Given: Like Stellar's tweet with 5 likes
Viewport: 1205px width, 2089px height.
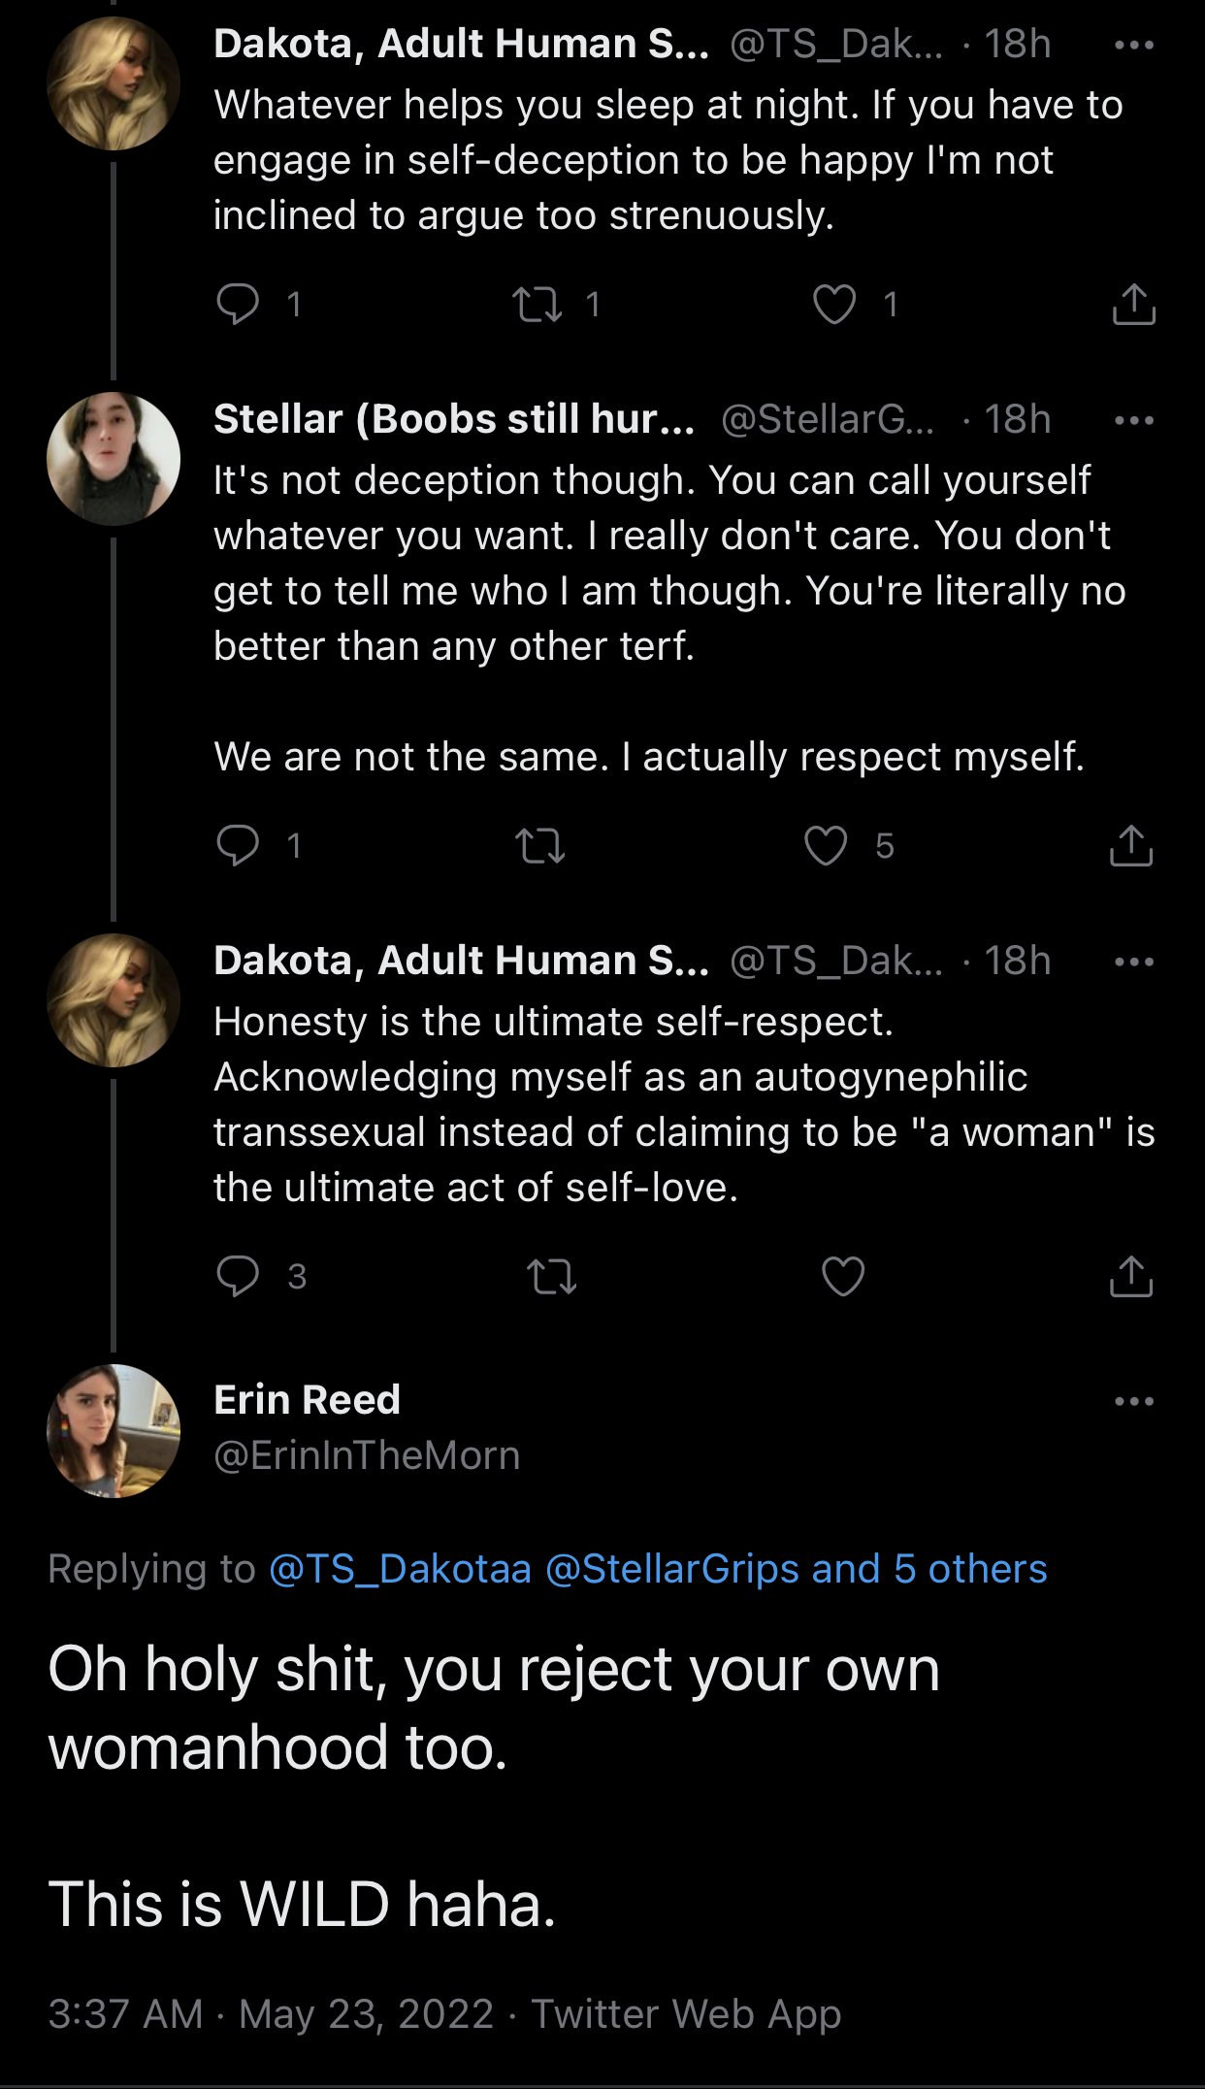Looking at the screenshot, I should pyautogui.click(x=827, y=845).
